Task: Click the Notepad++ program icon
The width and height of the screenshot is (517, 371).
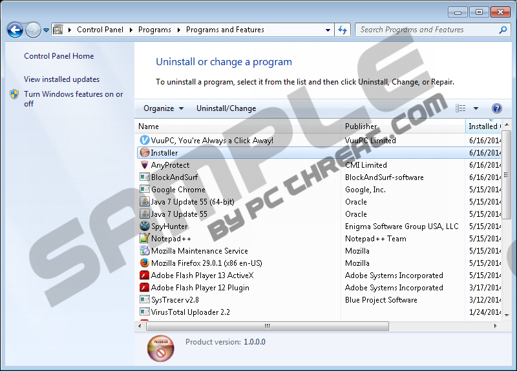Action: click(144, 239)
